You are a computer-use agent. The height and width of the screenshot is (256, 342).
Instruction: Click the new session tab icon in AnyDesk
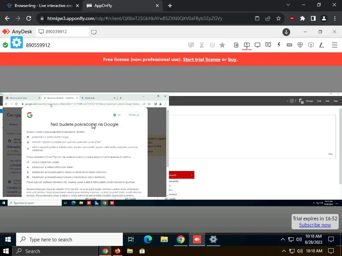(94, 32)
